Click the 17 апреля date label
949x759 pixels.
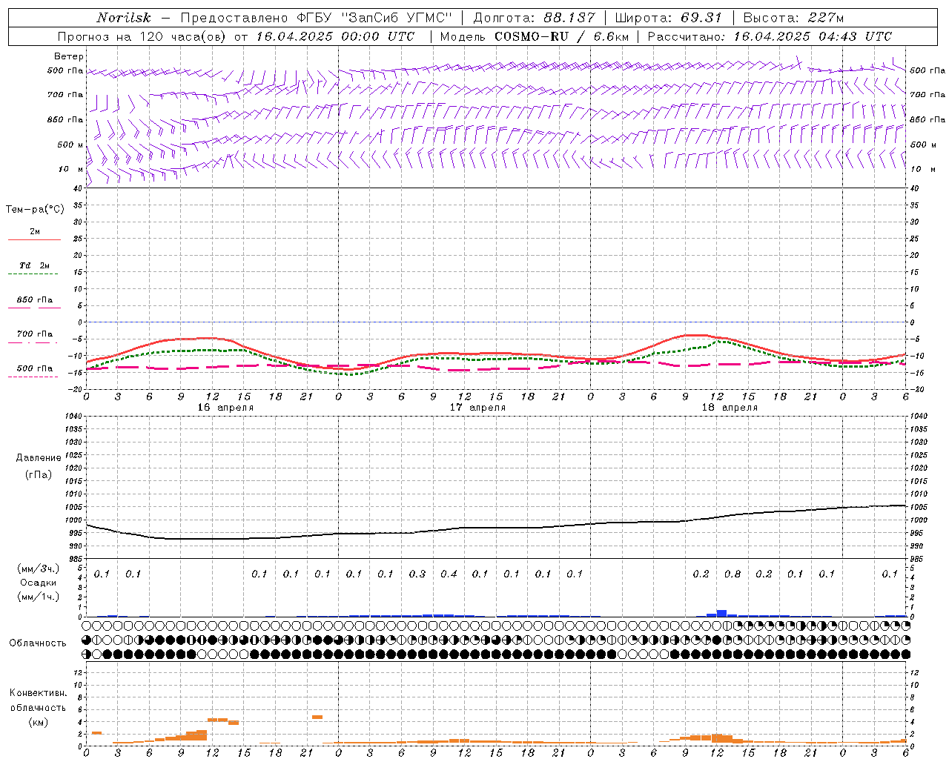(x=477, y=408)
